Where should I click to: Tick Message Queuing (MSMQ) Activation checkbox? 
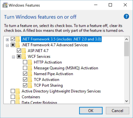click(x=25, y=68)
